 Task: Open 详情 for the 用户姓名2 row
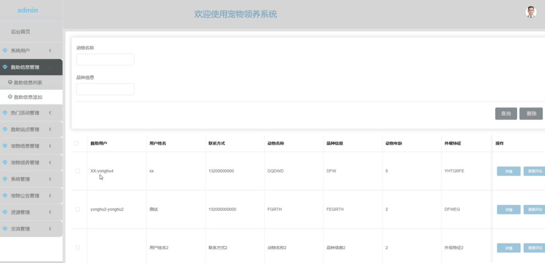[509, 248]
